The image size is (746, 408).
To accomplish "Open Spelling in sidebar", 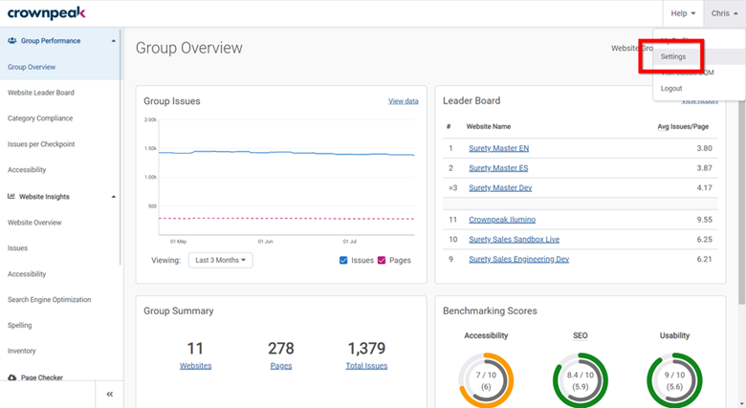I will (x=19, y=325).
